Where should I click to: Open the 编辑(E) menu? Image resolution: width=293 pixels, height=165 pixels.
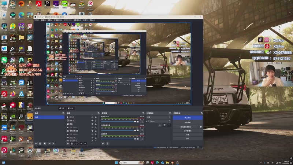pyautogui.click(x=43, y=20)
